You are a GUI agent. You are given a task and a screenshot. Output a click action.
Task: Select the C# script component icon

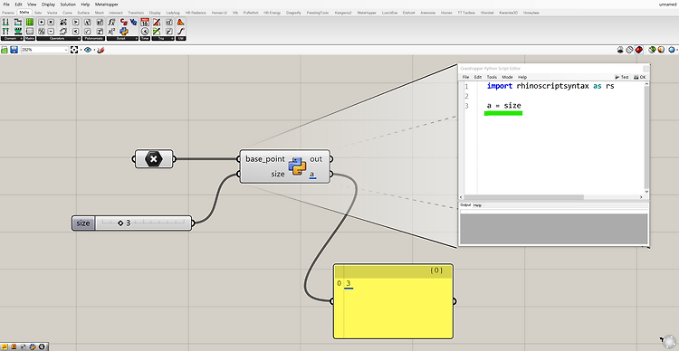pos(123,22)
